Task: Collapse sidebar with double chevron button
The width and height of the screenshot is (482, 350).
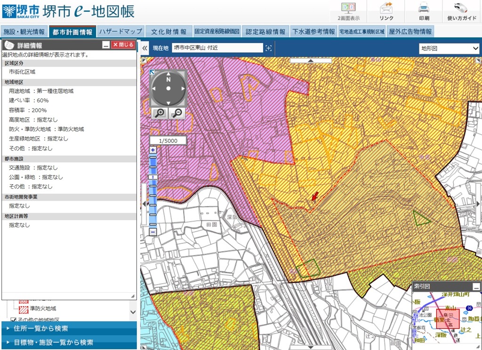Action: (145, 48)
